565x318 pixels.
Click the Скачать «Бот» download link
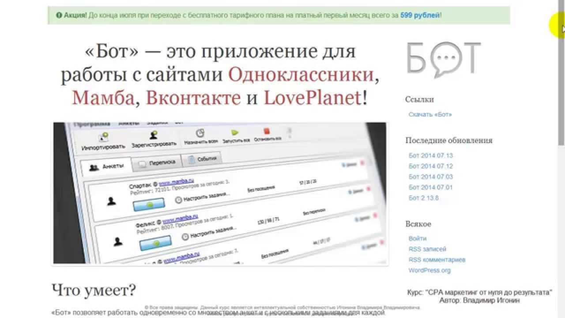pos(430,114)
